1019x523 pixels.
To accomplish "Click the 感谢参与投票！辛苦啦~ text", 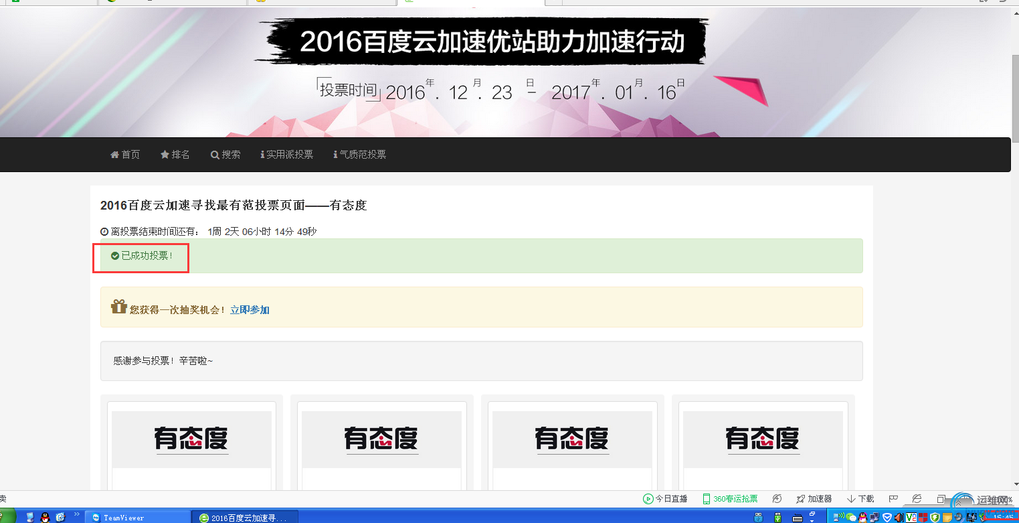I will coord(163,361).
